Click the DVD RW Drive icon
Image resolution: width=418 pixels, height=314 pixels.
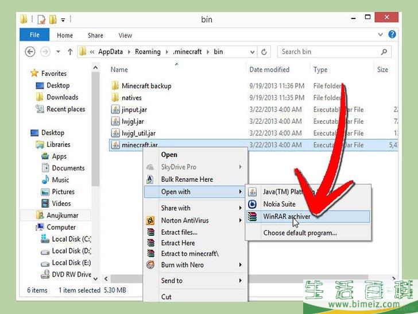point(45,274)
